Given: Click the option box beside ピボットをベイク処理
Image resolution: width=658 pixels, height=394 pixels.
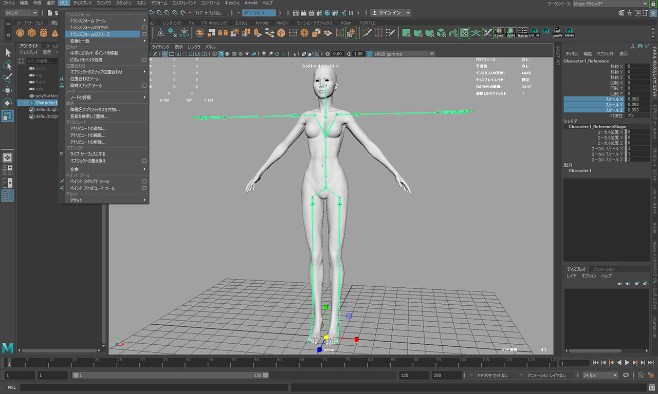Looking at the screenshot, I should (144, 60).
